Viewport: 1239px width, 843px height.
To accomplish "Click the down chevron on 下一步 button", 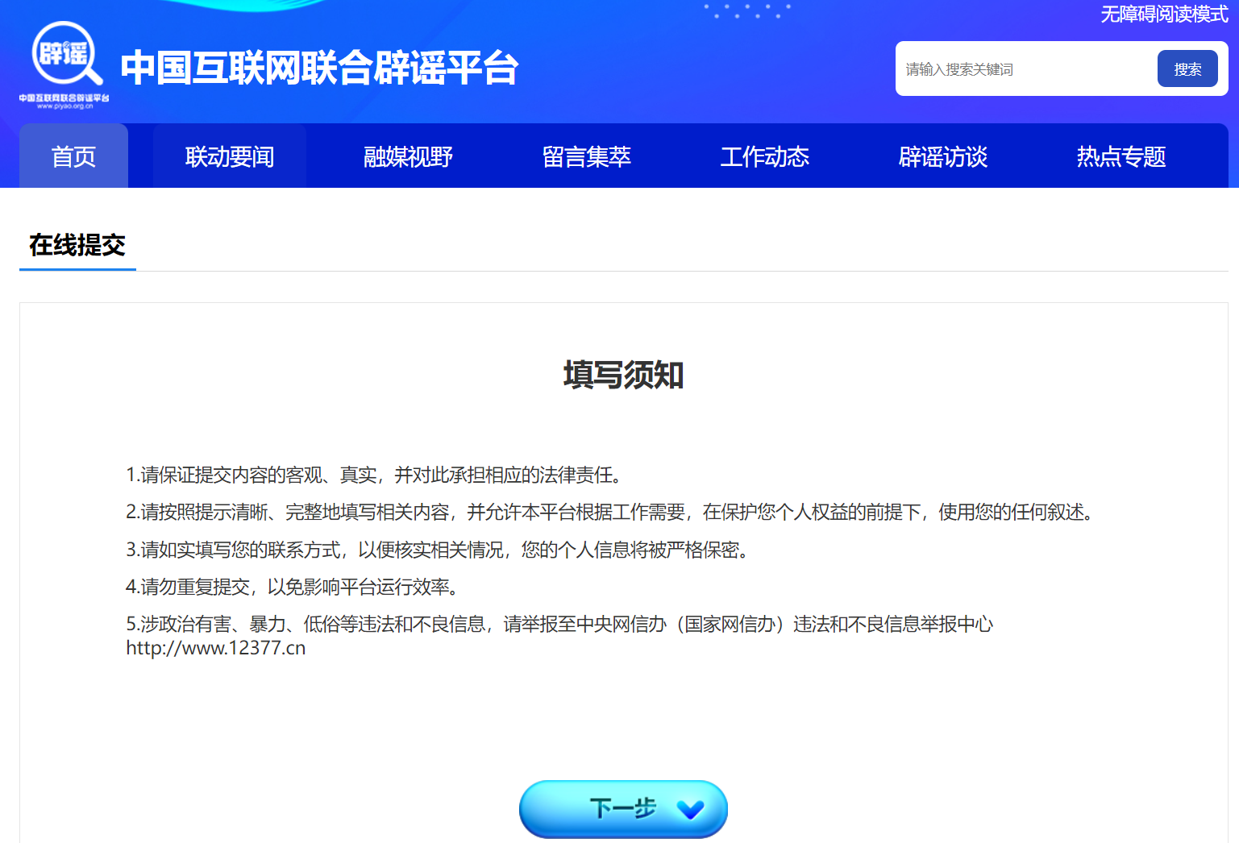I will click(x=690, y=809).
